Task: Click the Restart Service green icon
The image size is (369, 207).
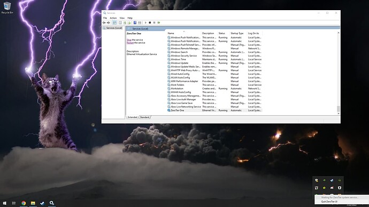Action: (159, 23)
